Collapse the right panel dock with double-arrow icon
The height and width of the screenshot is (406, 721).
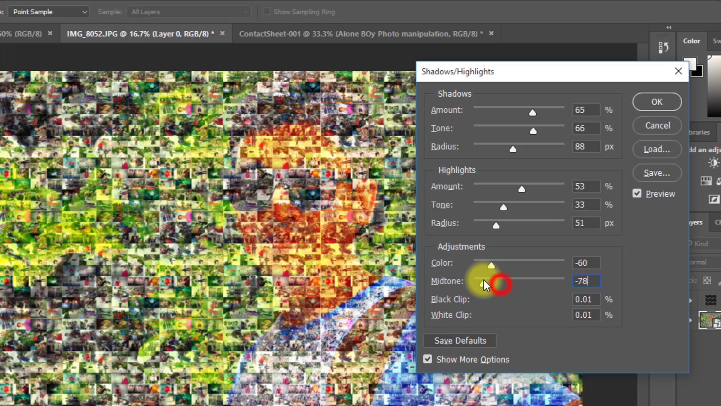[x=669, y=27]
